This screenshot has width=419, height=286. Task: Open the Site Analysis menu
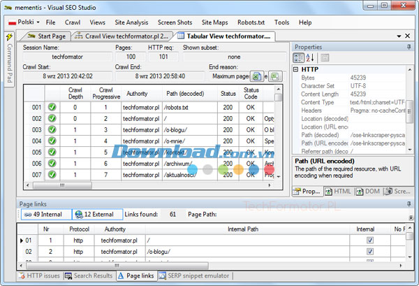[131, 22]
